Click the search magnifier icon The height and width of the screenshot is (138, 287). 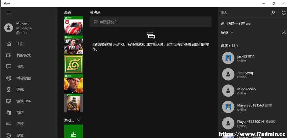coord(273,13)
